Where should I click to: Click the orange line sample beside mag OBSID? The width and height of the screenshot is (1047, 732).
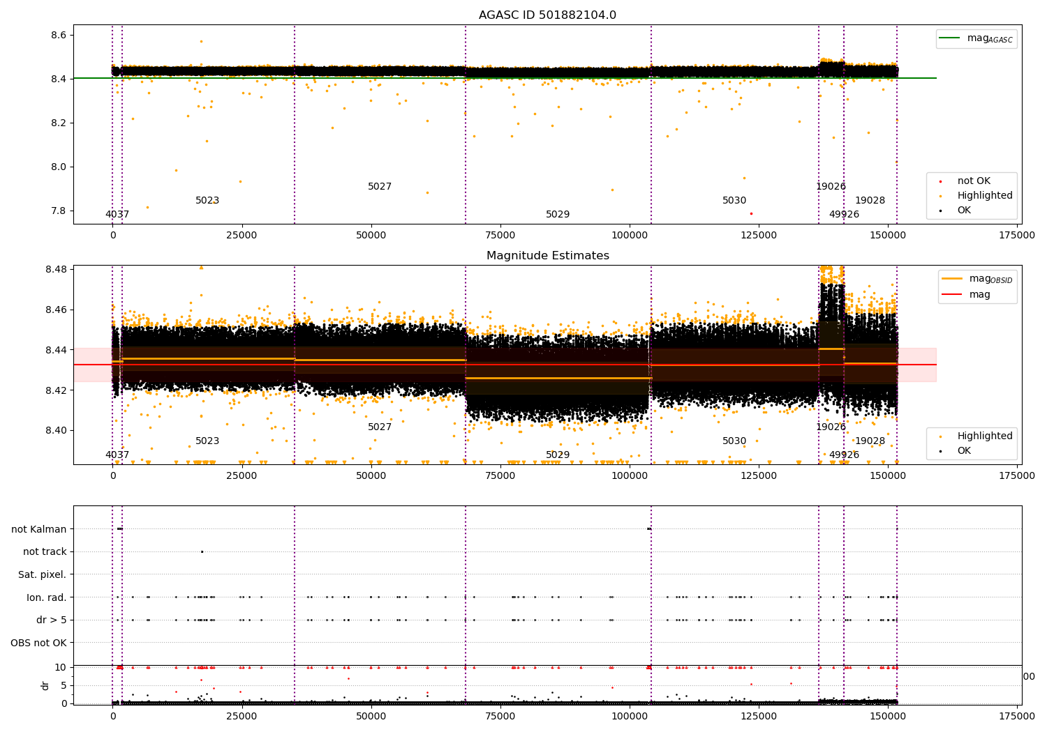point(952,279)
